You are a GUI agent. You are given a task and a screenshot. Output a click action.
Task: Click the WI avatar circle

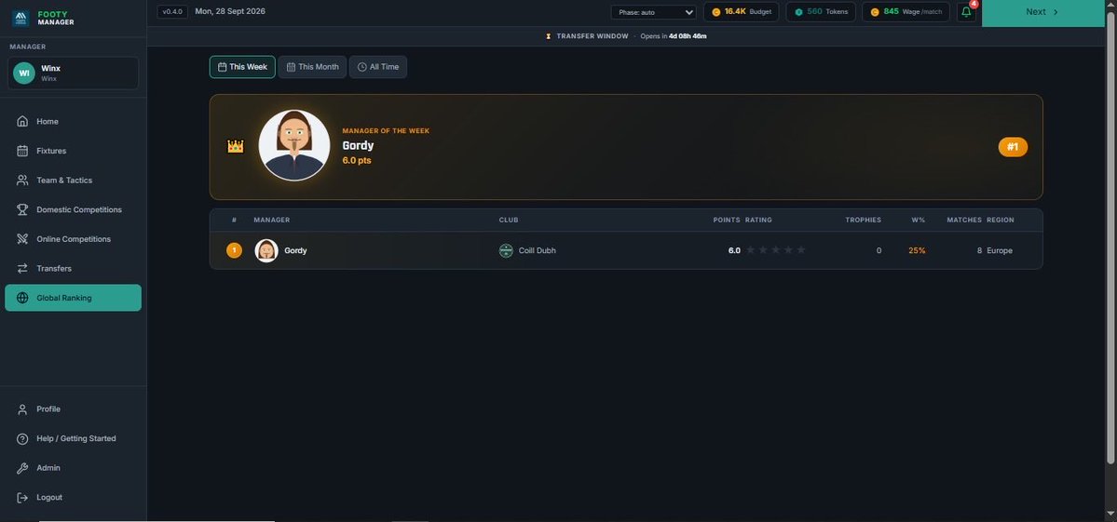pyautogui.click(x=24, y=74)
